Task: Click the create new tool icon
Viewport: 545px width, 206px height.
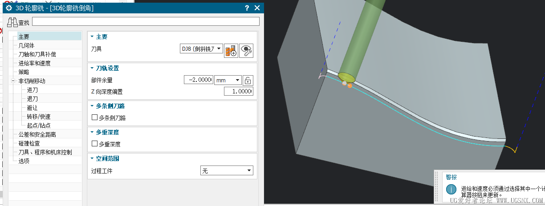Action: click(x=231, y=50)
